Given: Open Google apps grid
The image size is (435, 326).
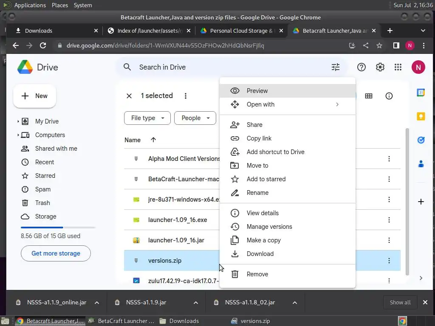Looking at the screenshot, I should (x=398, y=67).
